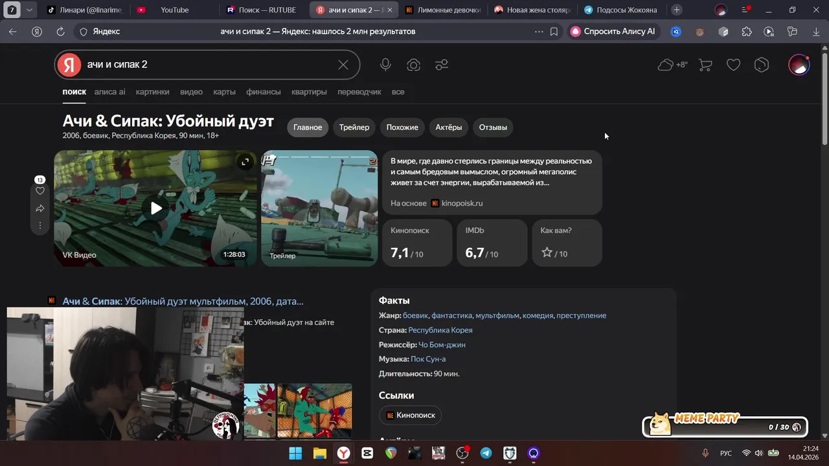Image resolution: width=829 pixels, height=466 pixels.
Task: Open kinopoisk.ru source link
Action: click(x=457, y=203)
